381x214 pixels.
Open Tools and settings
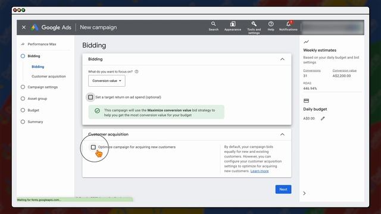click(254, 28)
